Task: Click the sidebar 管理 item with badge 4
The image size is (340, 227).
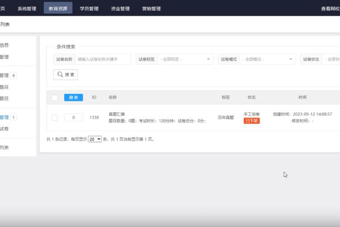Action: point(4,76)
